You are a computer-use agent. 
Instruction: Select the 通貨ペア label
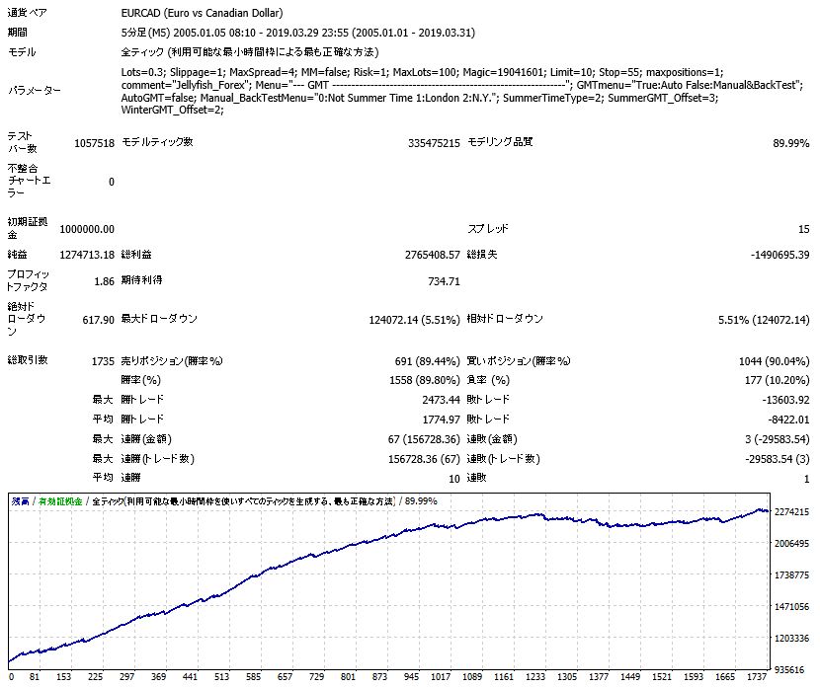point(28,13)
